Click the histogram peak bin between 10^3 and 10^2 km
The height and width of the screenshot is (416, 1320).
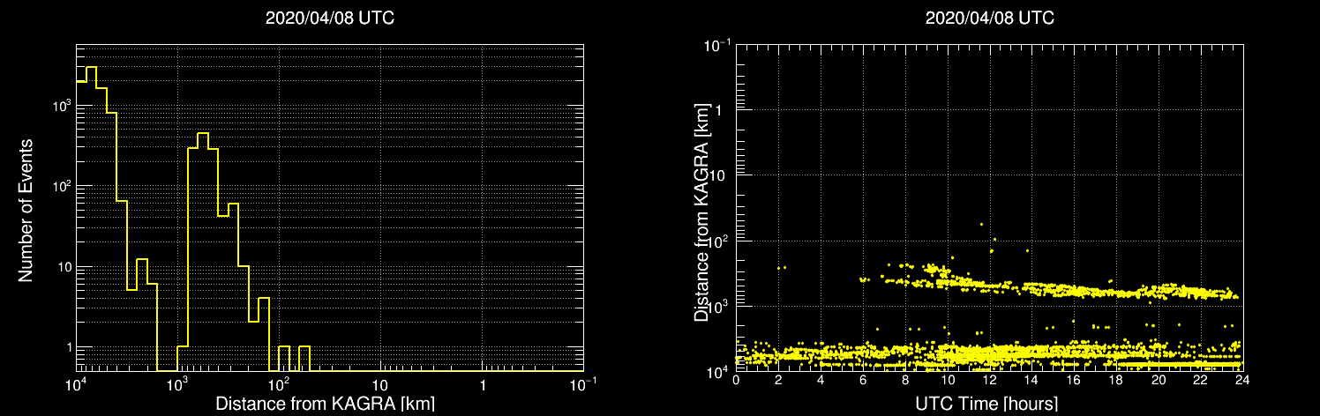point(202,251)
